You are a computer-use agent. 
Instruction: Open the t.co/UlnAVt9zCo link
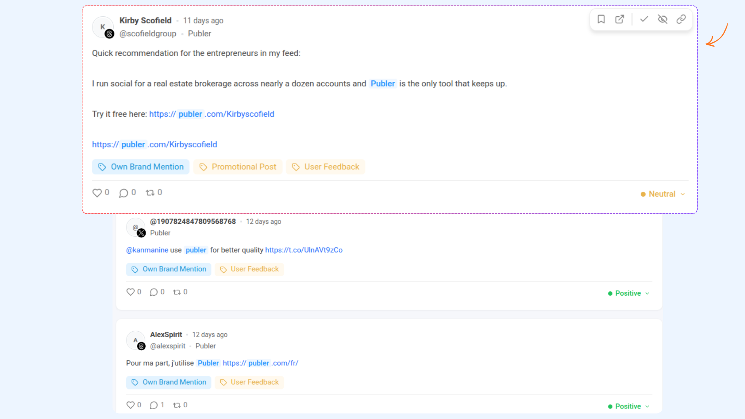304,250
